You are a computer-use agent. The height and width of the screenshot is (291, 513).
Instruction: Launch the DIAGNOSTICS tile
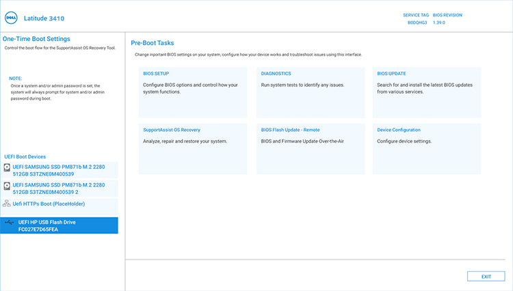[311, 92]
